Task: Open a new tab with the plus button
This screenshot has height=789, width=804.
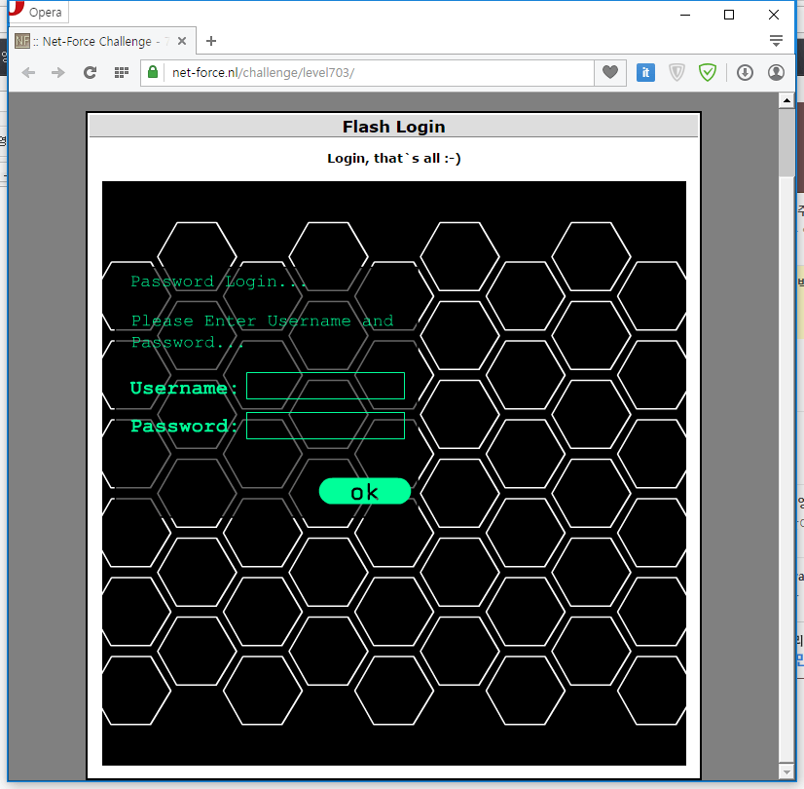Action: point(211,41)
